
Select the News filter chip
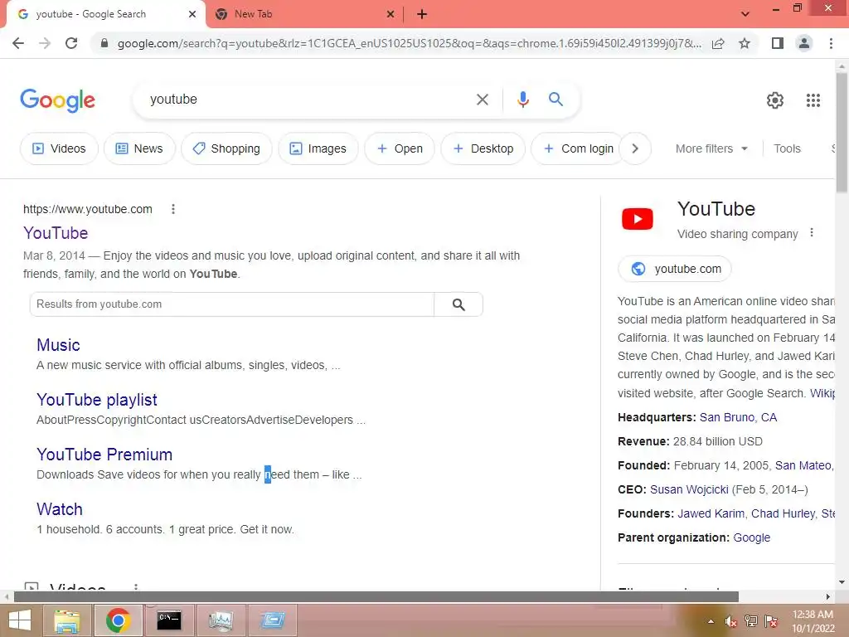click(x=139, y=148)
